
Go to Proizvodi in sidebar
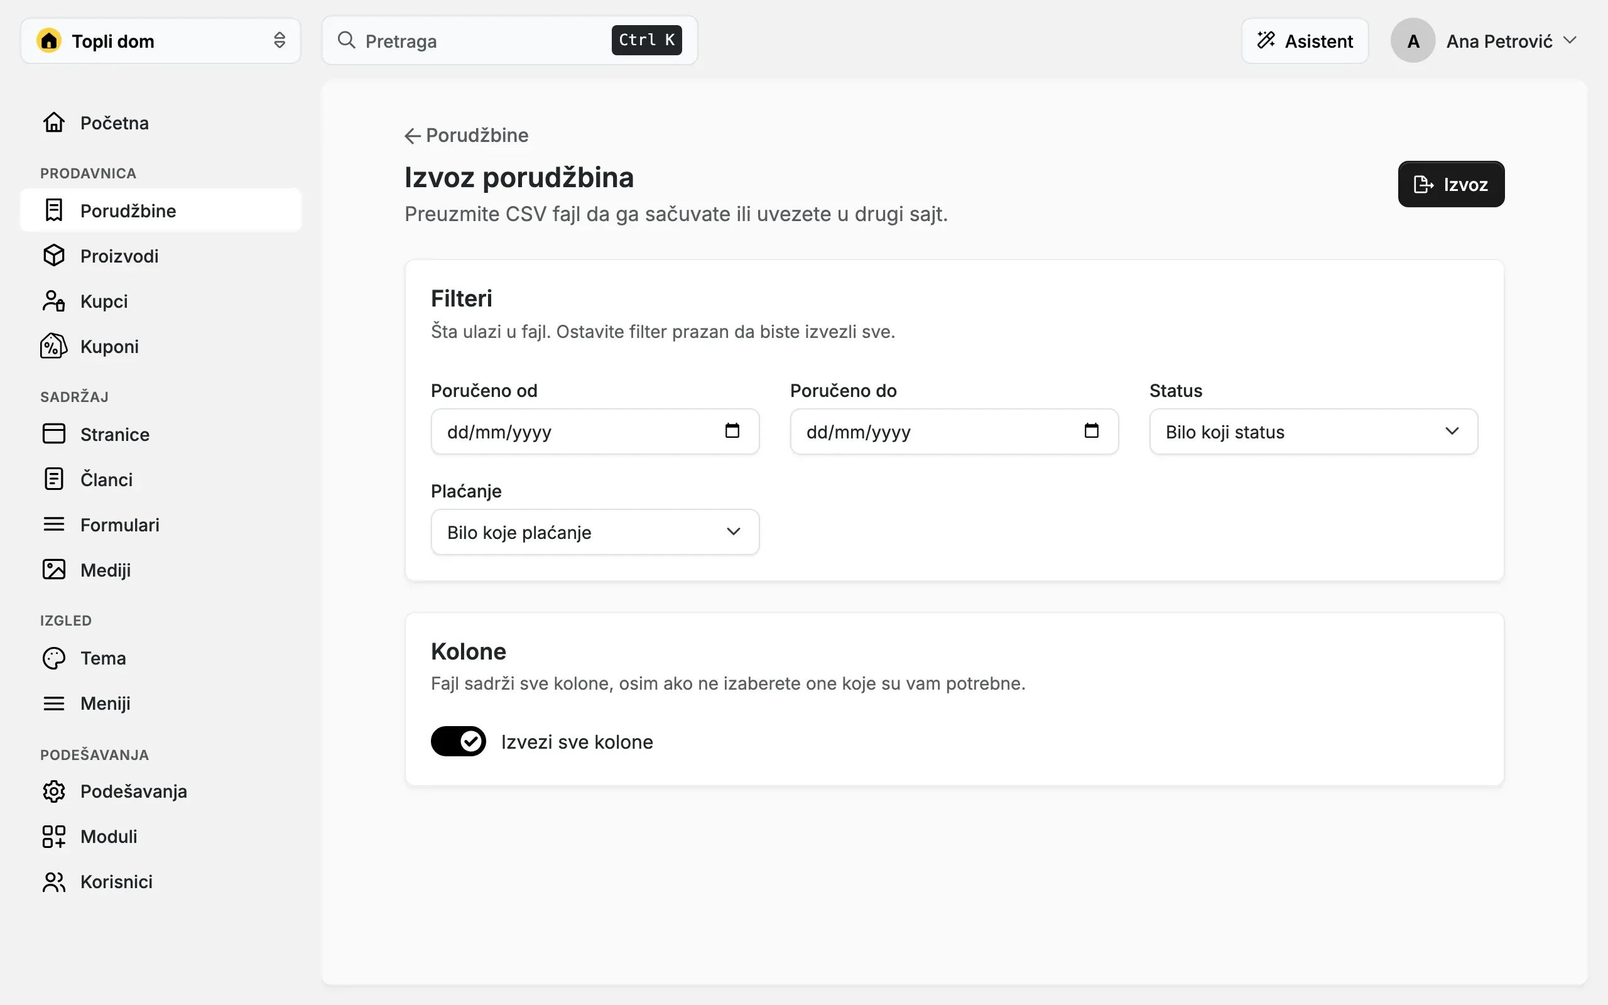pos(161,255)
